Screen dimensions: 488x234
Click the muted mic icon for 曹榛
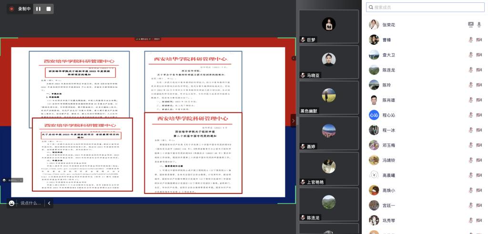(x=471, y=40)
